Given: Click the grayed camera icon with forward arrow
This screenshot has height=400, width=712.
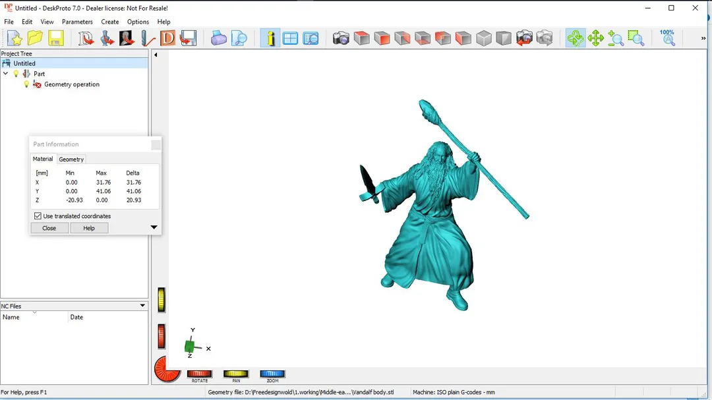Looking at the screenshot, I should coord(545,38).
